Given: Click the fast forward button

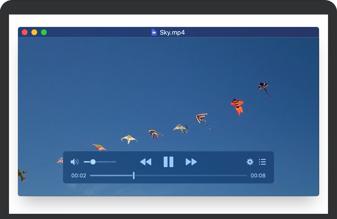Looking at the screenshot, I should [x=191, y=162].
